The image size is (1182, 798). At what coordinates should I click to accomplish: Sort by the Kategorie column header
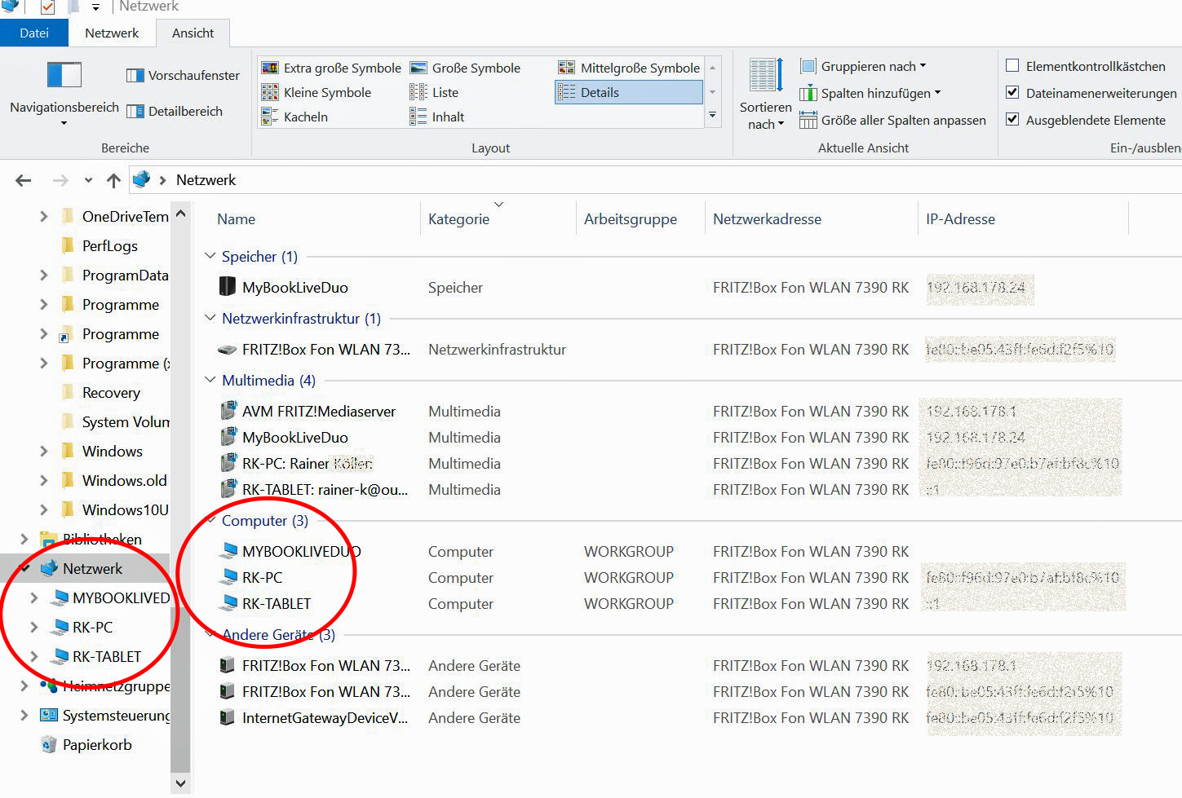458,218
